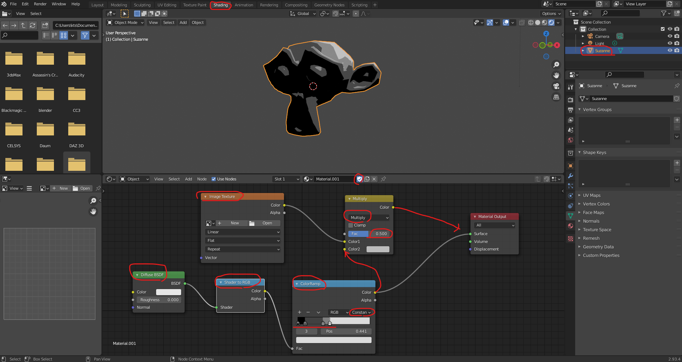Select rendered viewport shading sphere icon
Viewport: 682px width, 362px height.
(551, 23)
